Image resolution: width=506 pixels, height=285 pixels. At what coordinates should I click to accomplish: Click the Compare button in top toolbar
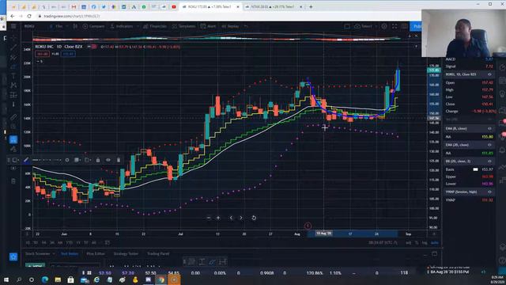[x=93, y=26]
